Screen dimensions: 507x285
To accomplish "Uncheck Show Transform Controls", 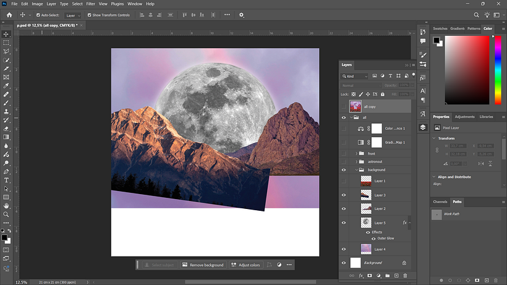I will click(90, 15).
